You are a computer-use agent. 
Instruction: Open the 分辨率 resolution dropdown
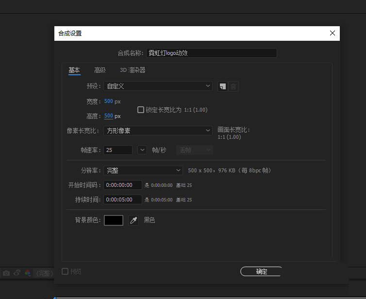[x=143, y=171]
